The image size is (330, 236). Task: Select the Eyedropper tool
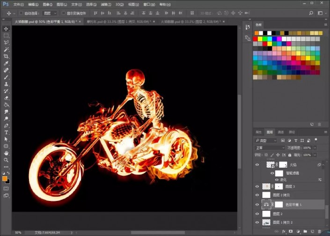pyautogui.click(x=6, y=63)
